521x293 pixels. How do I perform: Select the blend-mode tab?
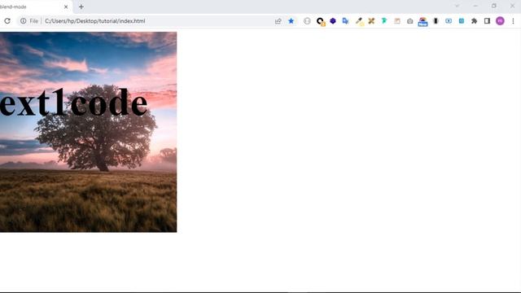pos(35,7)
